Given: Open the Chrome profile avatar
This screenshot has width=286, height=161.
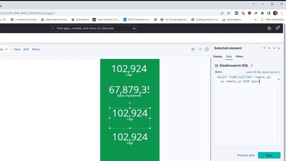Looking at the screenshot, I should point(275,13).
